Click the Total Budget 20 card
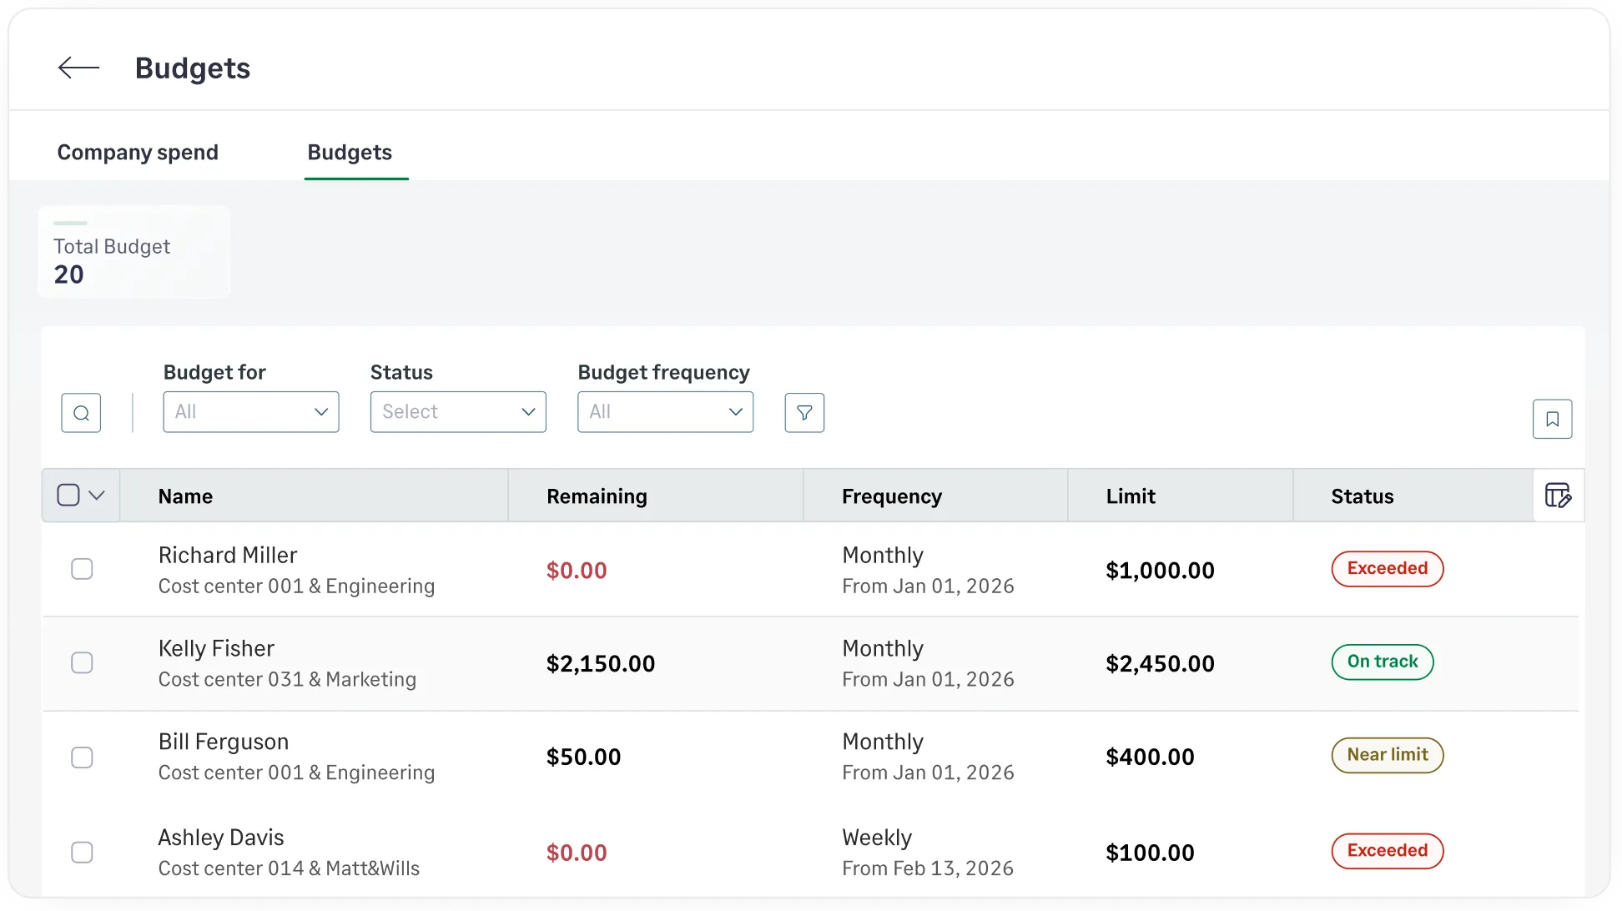This screenshot has height=911, width=1622. pyautogui.click(x=134, y=253)
